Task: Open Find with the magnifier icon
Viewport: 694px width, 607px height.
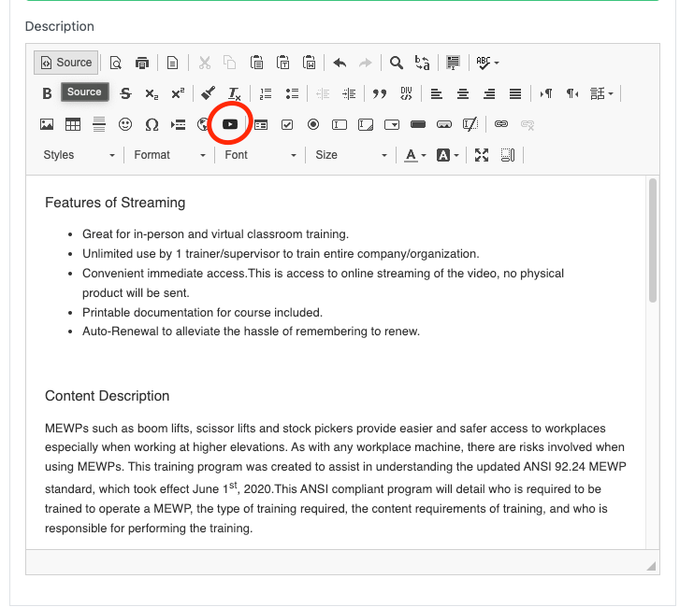Action: coord(397,63)
